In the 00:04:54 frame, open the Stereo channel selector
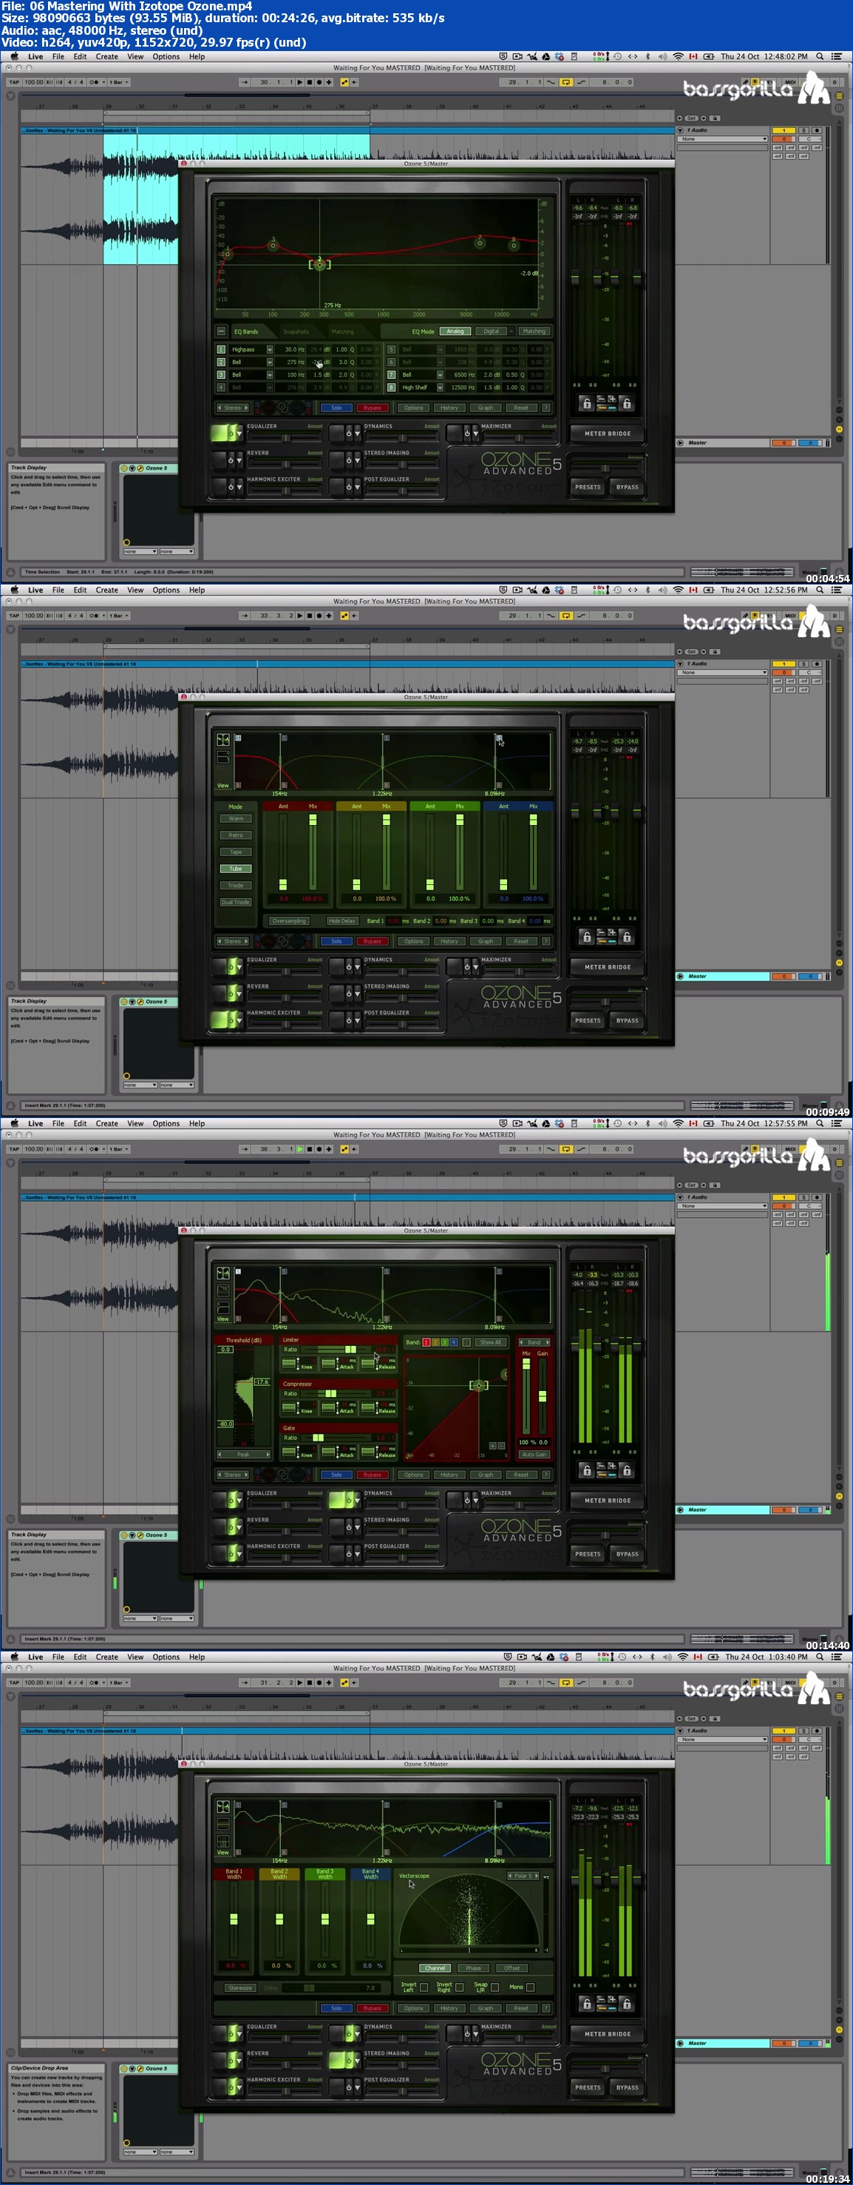 click(233, 408)
